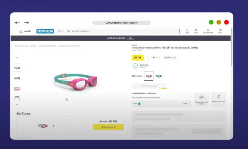Screen dimensions: 248x149
Task: Open the account profile icon
Action: [187, 30]
